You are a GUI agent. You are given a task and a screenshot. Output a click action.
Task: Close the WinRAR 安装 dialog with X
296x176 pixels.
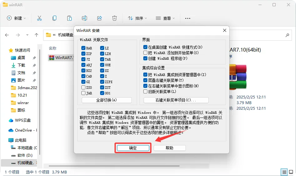click(225, 30)
